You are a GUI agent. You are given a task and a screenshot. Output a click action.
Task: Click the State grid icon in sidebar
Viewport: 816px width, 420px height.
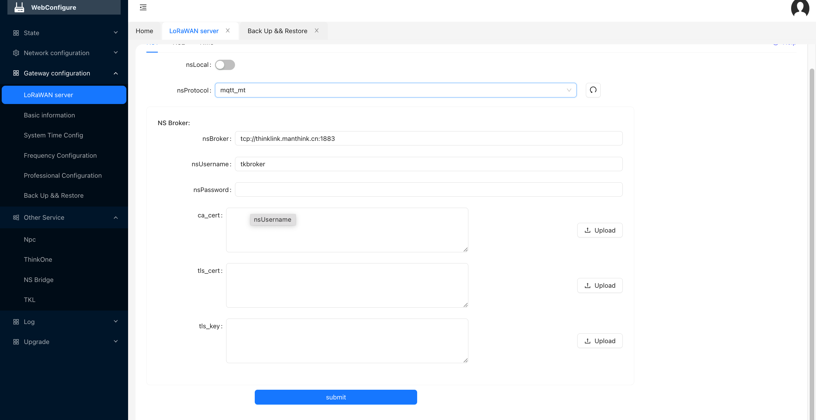pos(16,33)
